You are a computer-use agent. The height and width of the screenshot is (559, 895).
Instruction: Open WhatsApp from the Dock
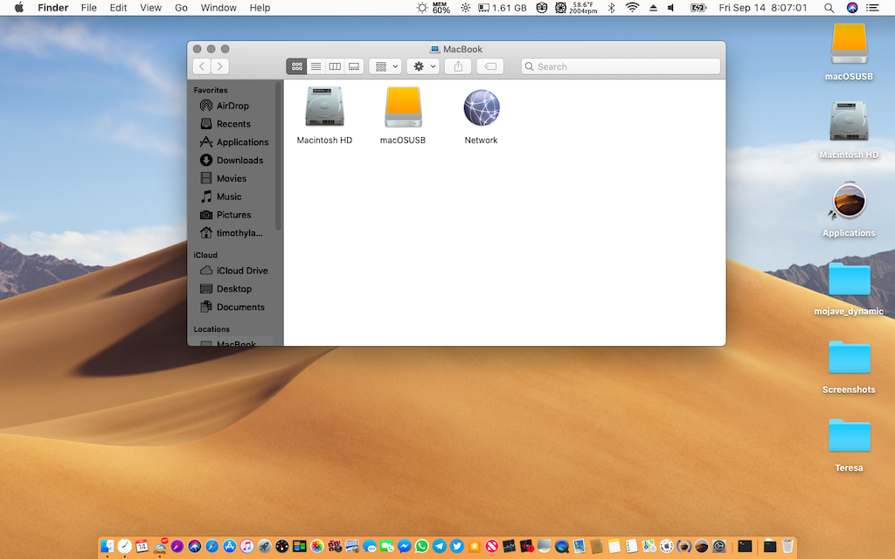pyautogui.click(x=422, y=547)
